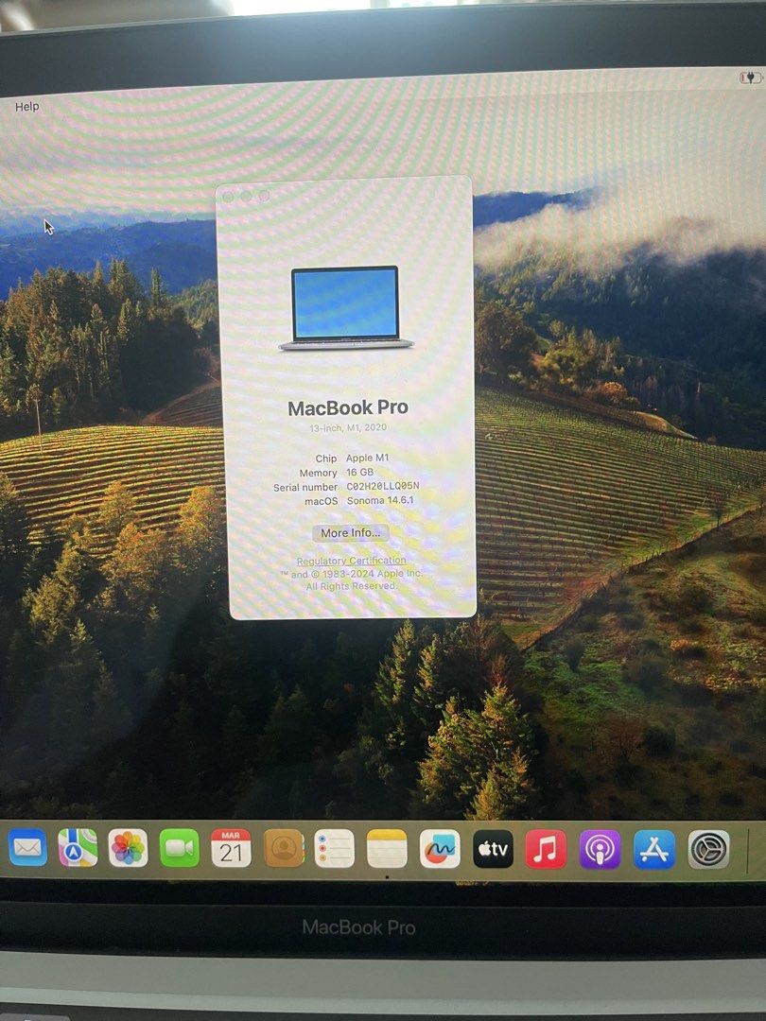The height and width of the screenshot is (1021, 766).
Task: Open Calendar showing MAR 21
Action: coord(232,848)
